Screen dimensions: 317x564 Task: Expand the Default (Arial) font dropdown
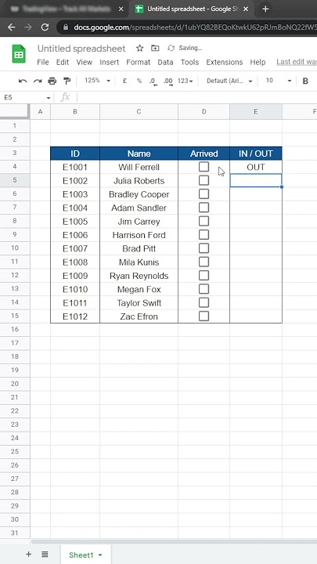pos(229,81)
